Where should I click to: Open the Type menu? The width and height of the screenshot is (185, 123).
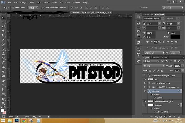tap(39, 2)
